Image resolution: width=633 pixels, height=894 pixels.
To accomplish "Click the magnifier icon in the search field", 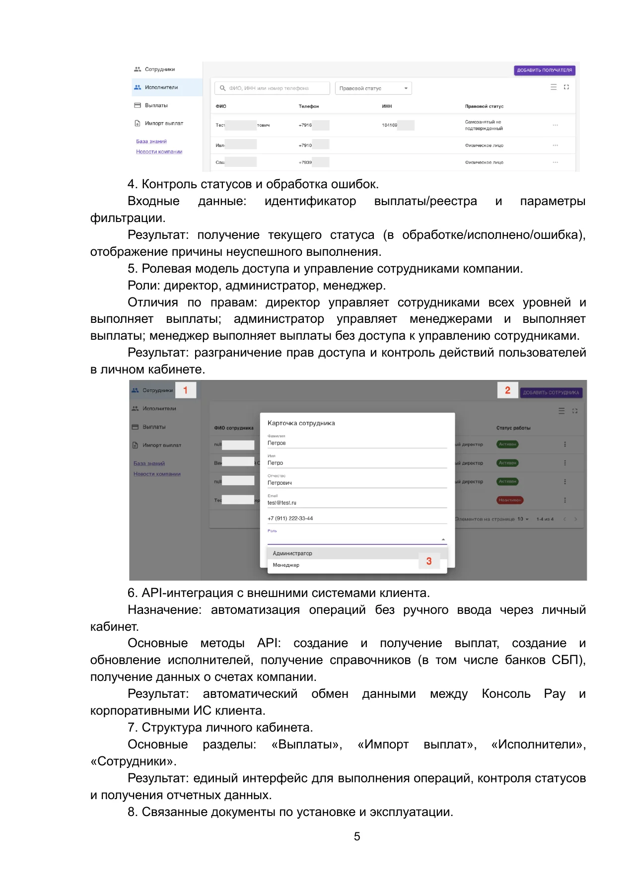I will click(x=223, y=88).
